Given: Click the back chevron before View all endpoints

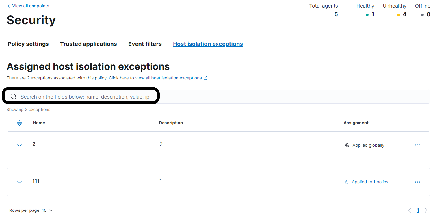Looking at the screenshot, I should [8, 6].
